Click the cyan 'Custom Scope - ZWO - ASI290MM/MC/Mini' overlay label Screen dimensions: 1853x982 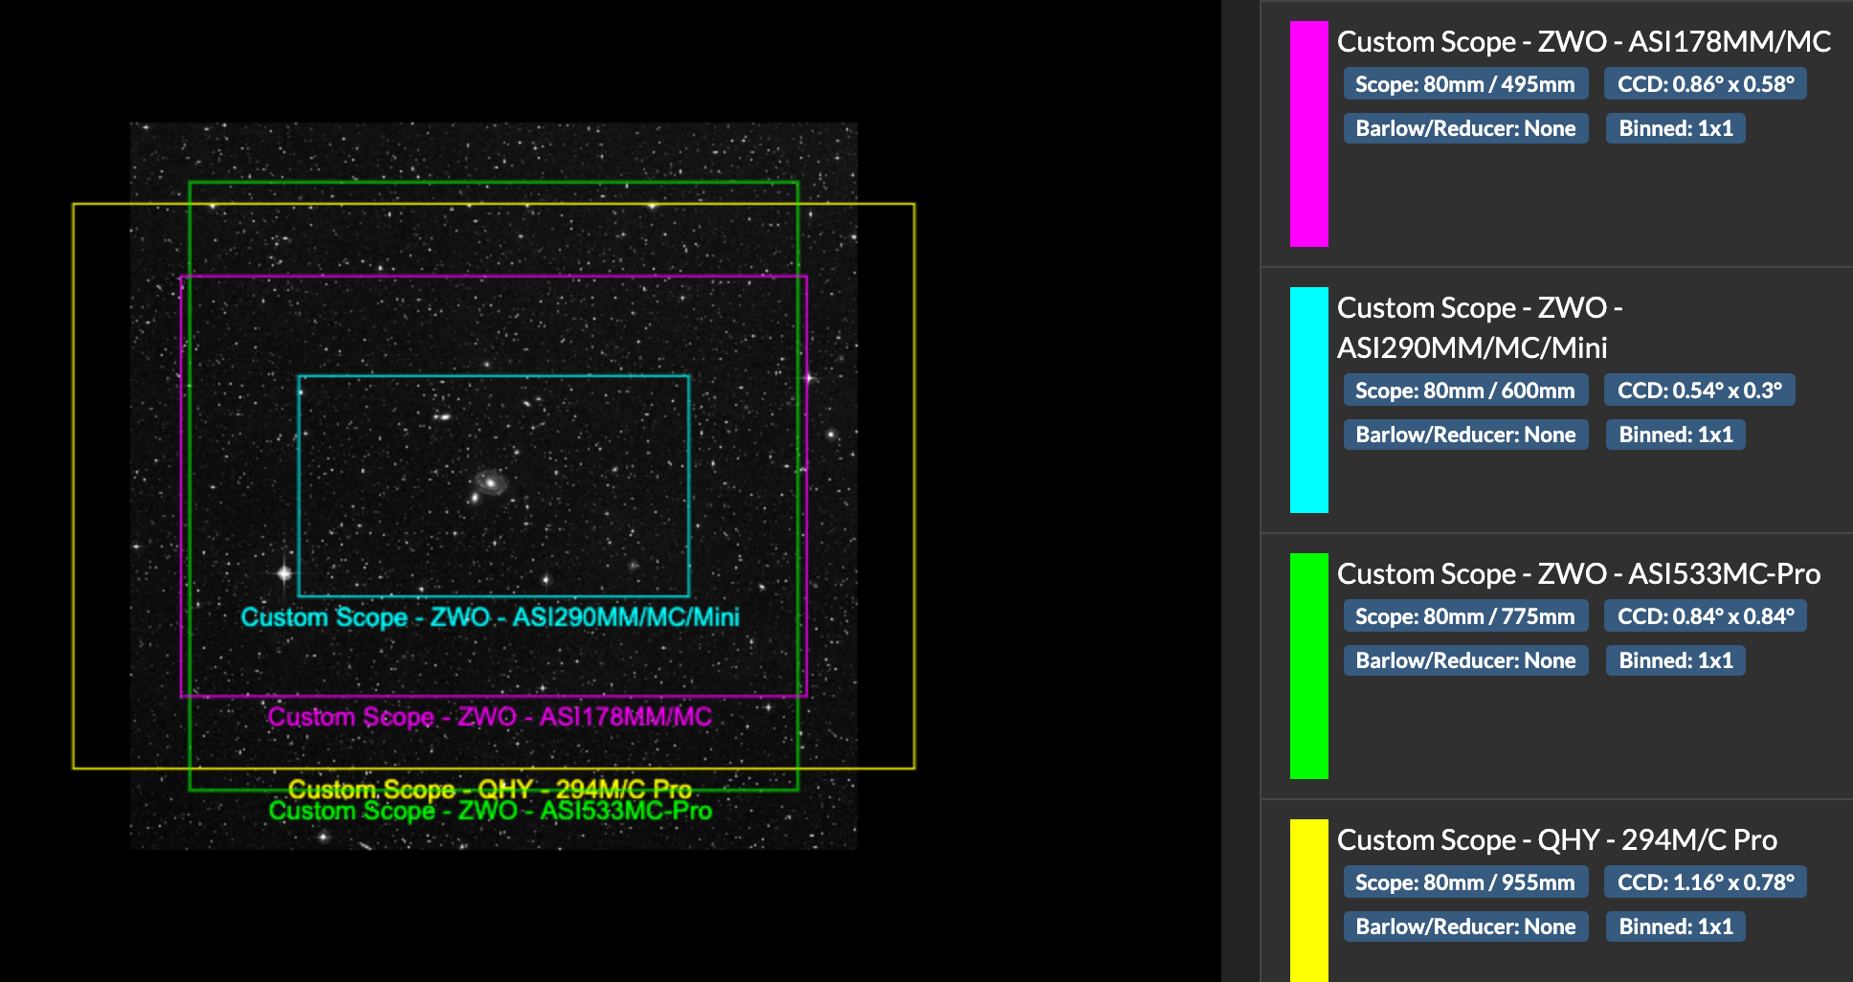(490, 617)
